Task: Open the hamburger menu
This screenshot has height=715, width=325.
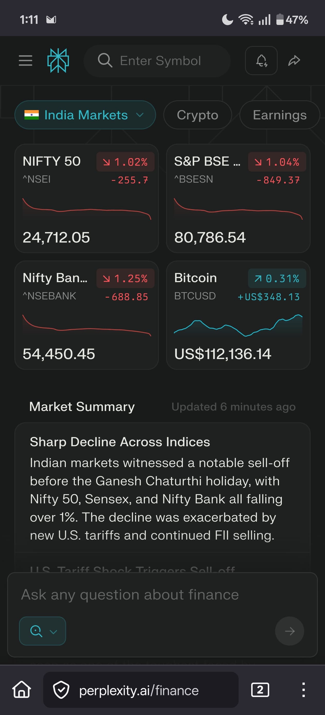Action: pyautogui.click(x=25, y=60)
